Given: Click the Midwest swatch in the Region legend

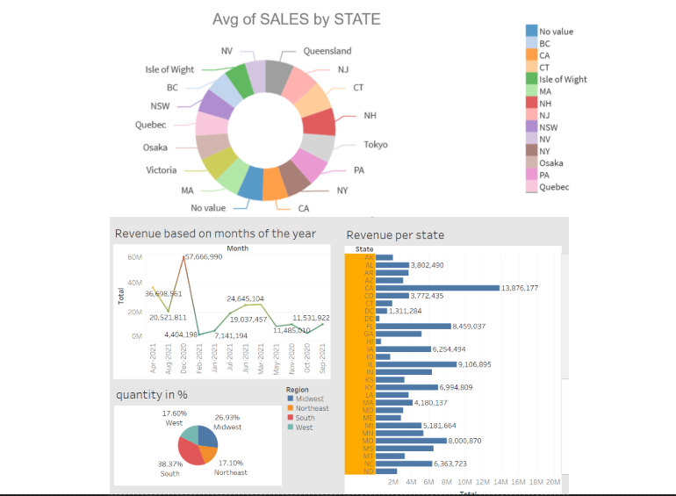Looking at the screenshot, I should (x=290, y=399).
